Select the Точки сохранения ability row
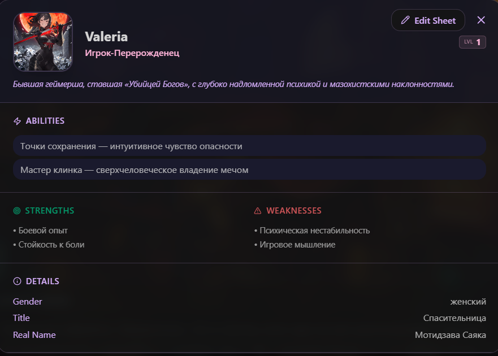 coord(249,146)
